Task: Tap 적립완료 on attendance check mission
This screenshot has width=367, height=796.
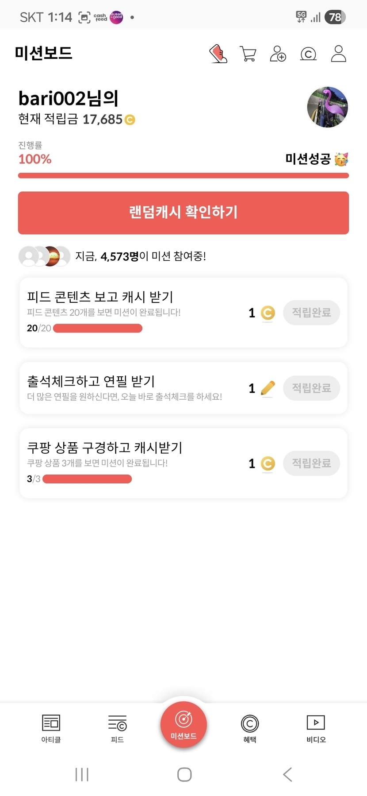Action: [311, 388]
